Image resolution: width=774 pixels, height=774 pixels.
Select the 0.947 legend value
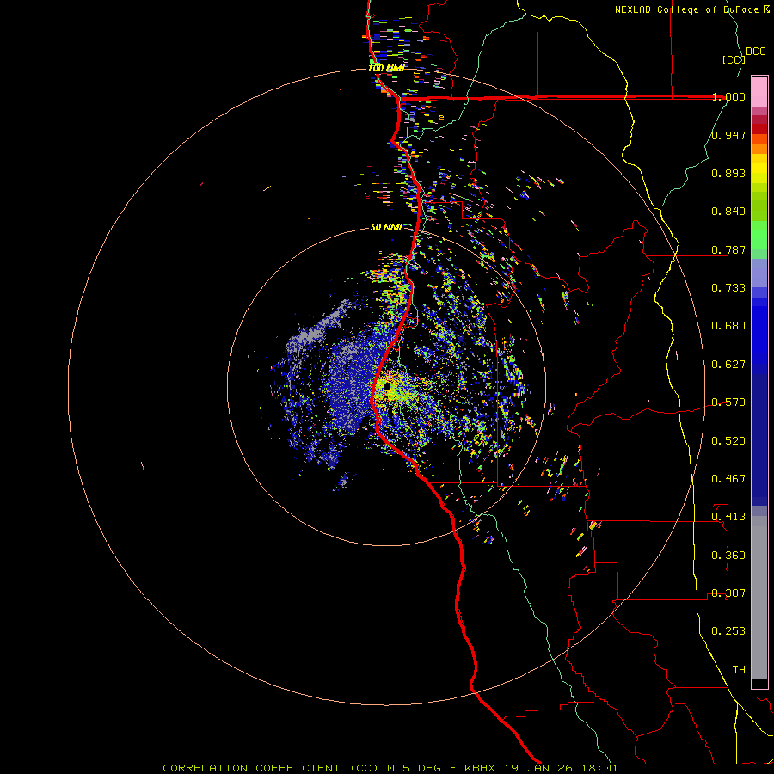point(728,135)
